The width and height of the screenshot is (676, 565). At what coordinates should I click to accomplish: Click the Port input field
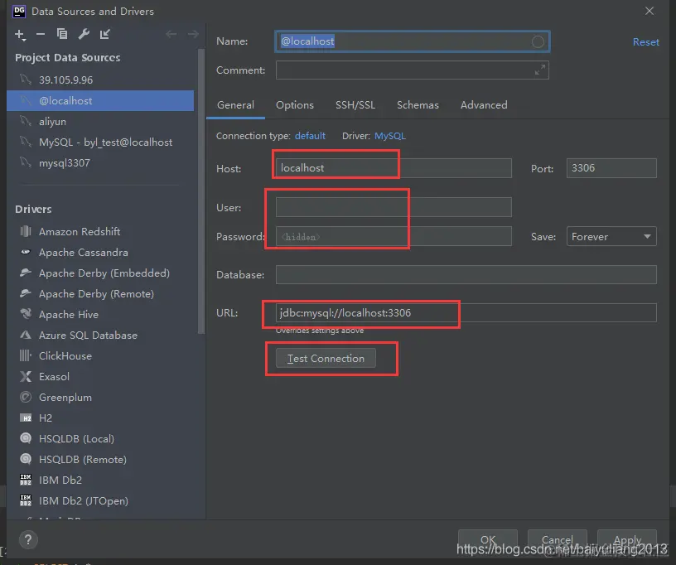[611, 168]
